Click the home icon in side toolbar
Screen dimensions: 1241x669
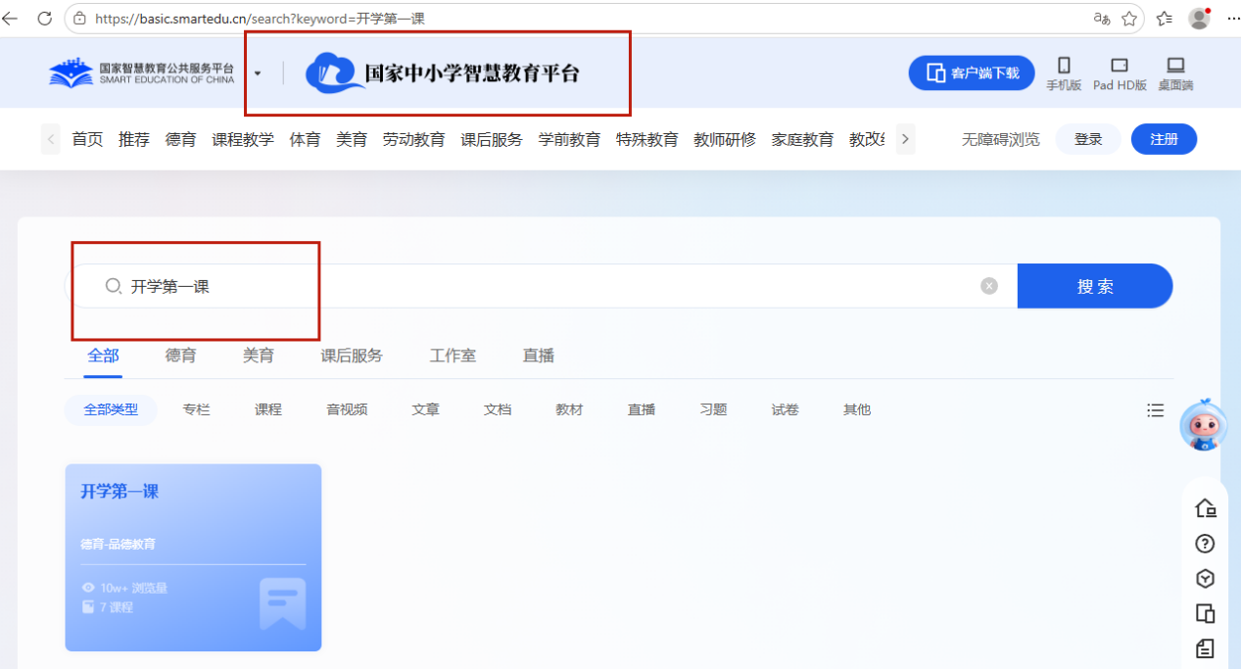click(1206, 508)
